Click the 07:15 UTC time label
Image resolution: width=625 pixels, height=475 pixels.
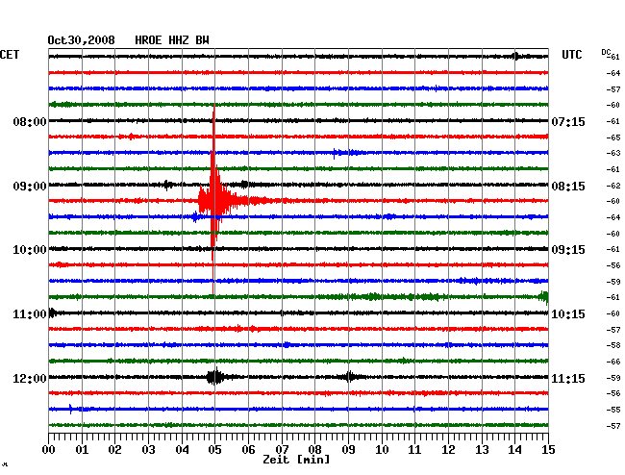[x=568, y=121]
